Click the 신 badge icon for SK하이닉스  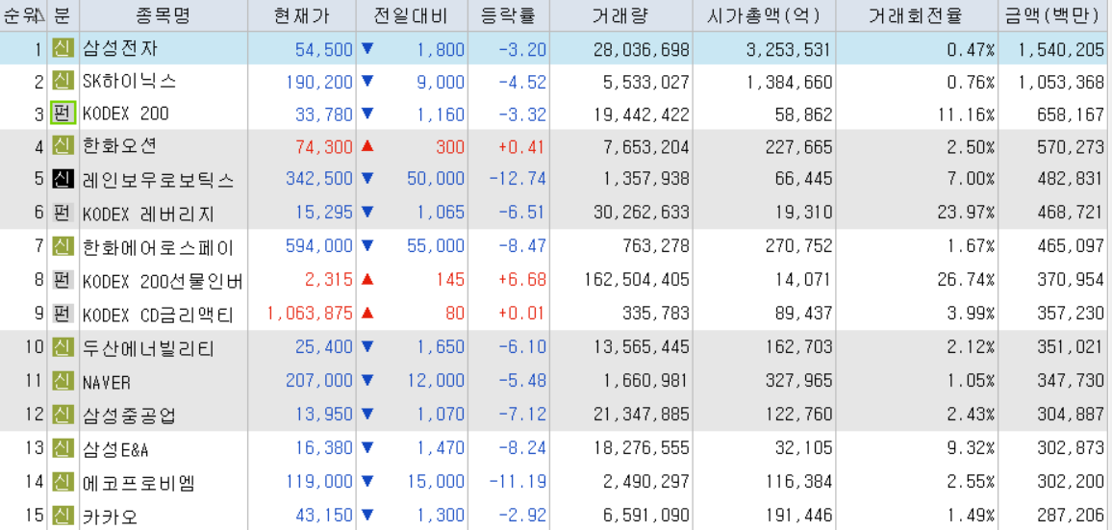(x=63, y=82)
